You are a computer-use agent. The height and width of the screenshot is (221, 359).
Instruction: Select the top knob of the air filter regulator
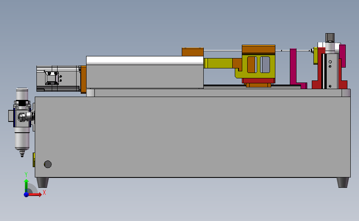[x=22, y=94]
